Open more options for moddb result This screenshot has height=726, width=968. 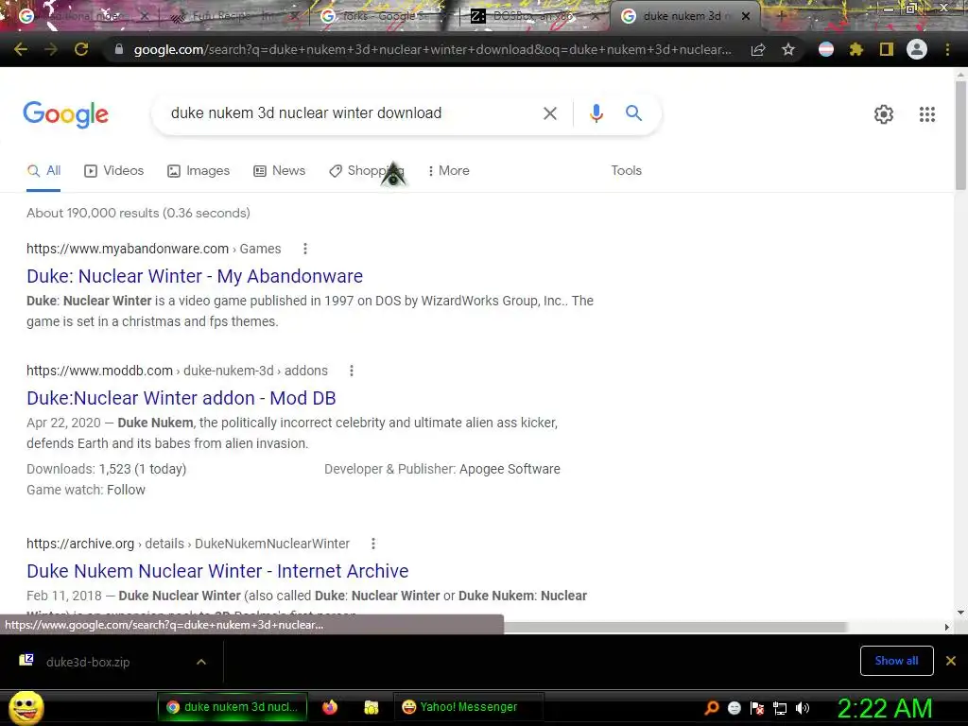(x=352, y=371)
